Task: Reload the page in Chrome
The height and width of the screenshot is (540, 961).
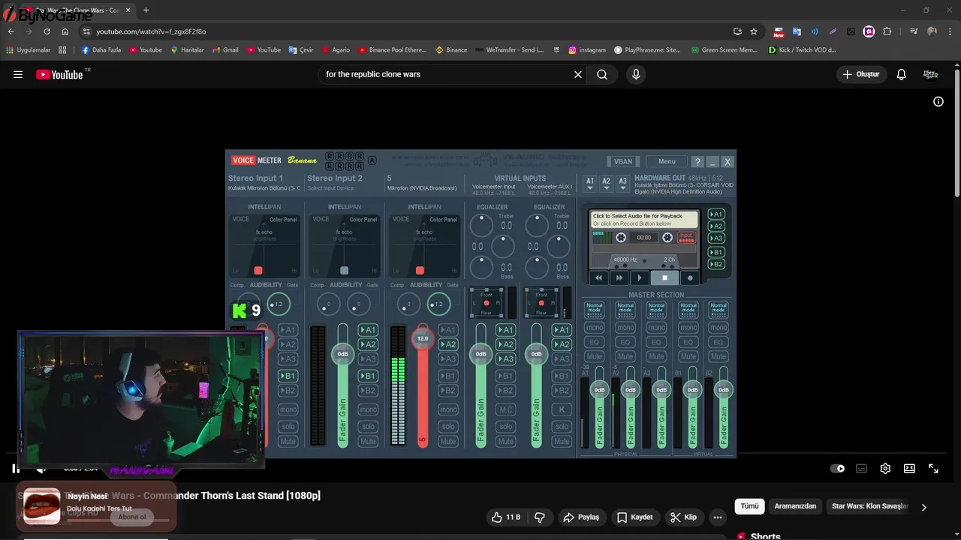Action: [47, 31]
